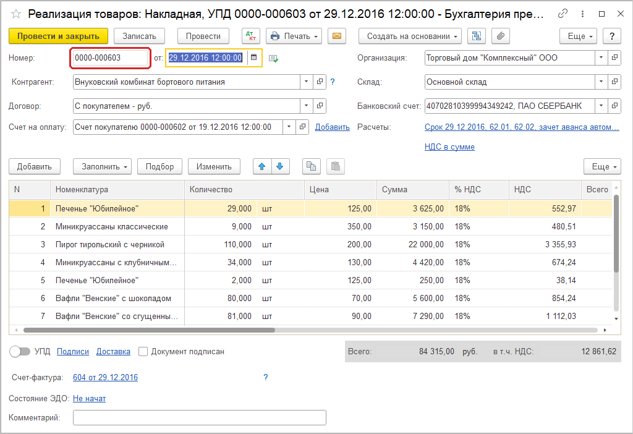Copy rows to clipboard icon

tap(312, 166)
